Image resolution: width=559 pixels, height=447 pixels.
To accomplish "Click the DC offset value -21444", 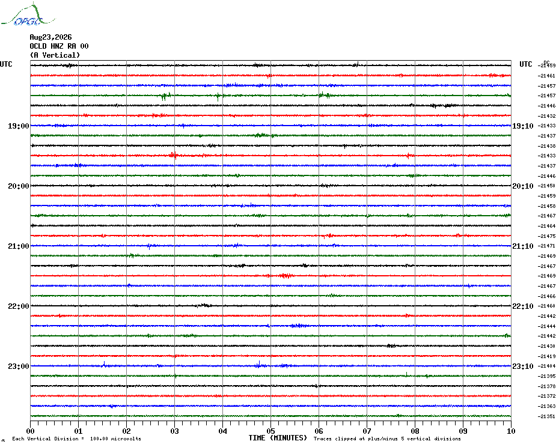I will pyautogui.click(x=547, y=326).
